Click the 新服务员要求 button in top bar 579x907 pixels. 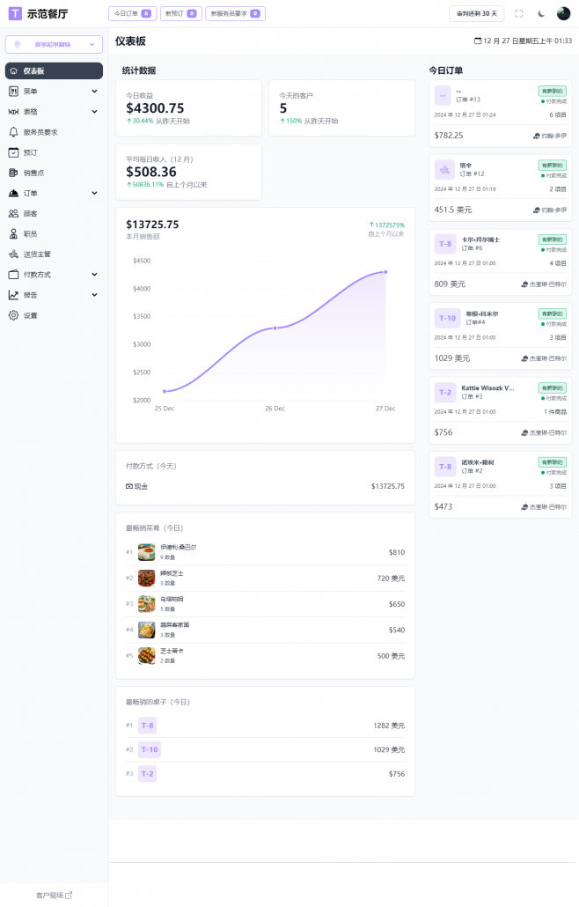click(x=235, y=13)
